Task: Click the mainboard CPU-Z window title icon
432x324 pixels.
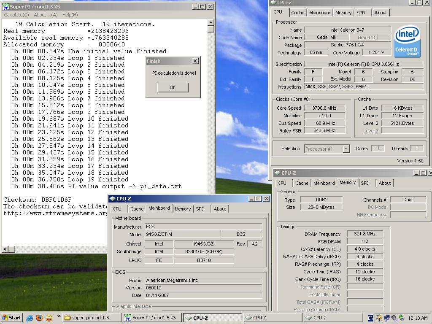Action: pyautogui.click(x=112, y=199)
